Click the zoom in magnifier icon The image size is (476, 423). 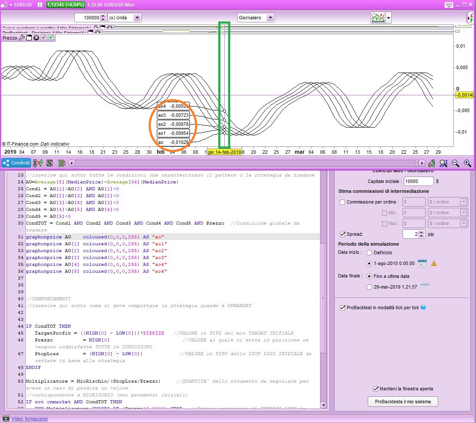(467, 163)
